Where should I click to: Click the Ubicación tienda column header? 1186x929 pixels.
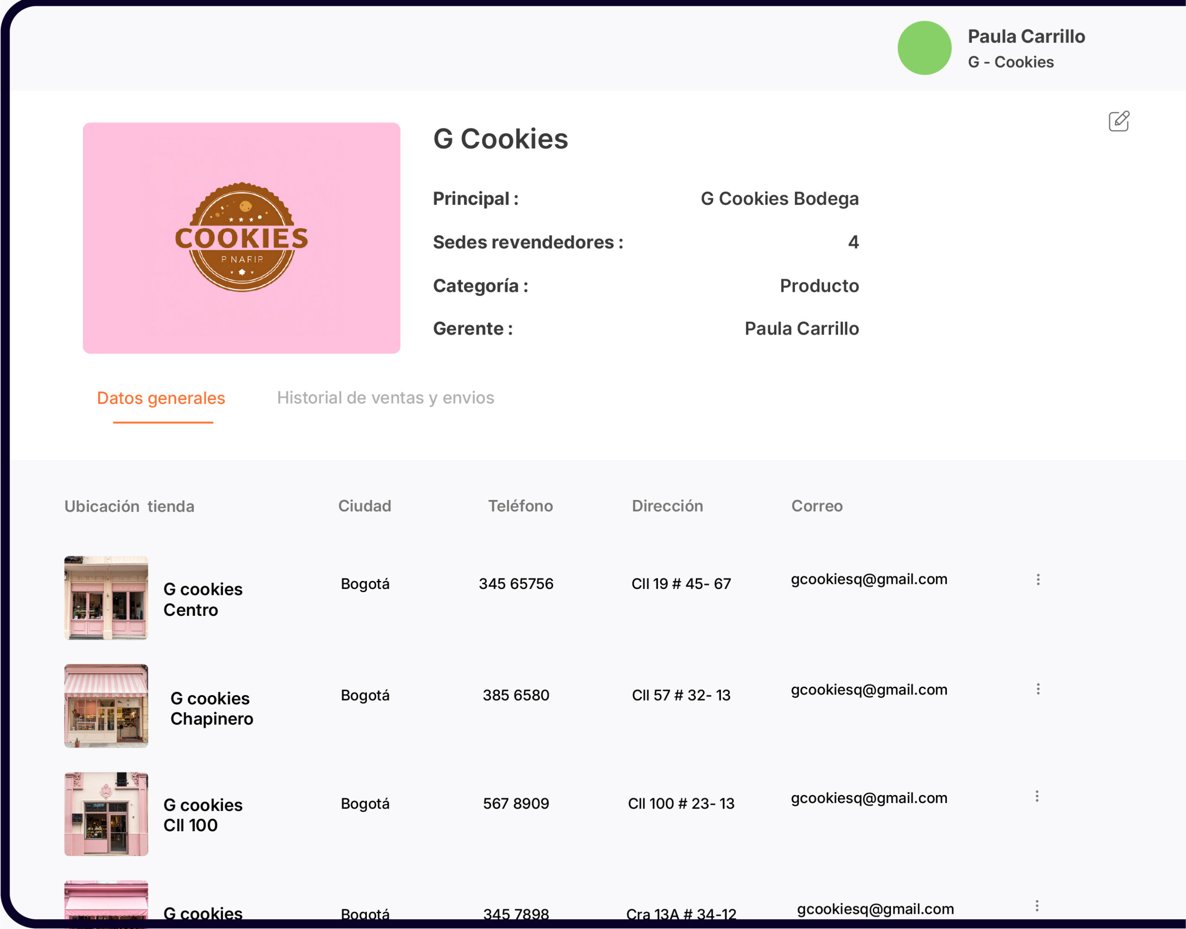click(x=129, y=506)
